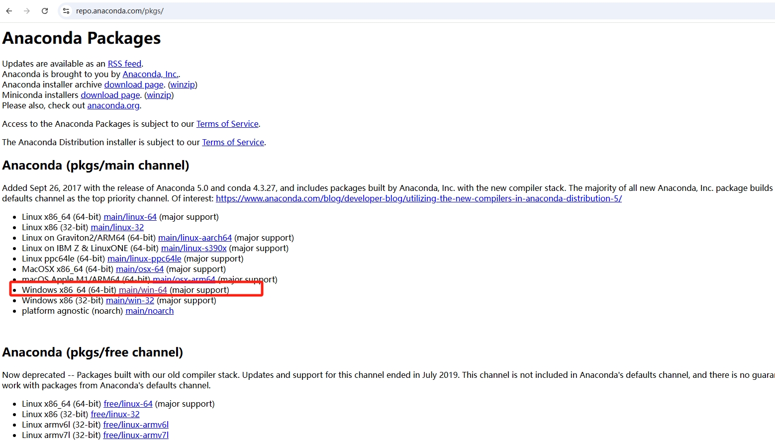The image size is (775, 440).
Task: Click the Anaconda Packages page heading
Action: point(82,38)
